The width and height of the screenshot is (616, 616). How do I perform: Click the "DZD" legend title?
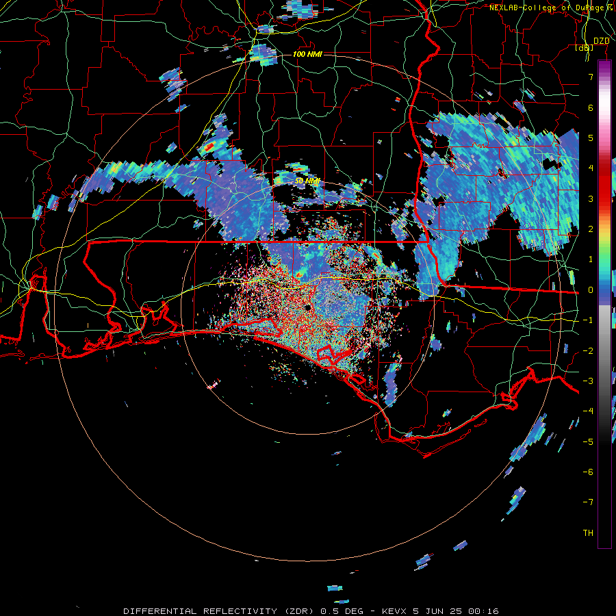click(601, 41)
